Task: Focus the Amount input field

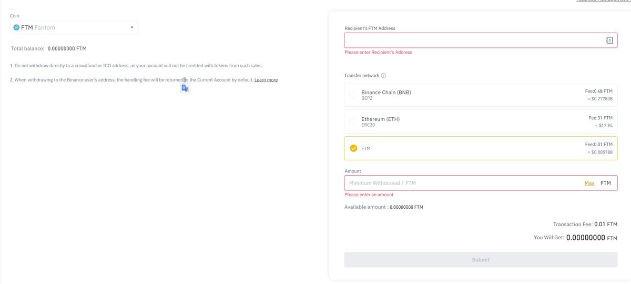Action: [481, 183]
